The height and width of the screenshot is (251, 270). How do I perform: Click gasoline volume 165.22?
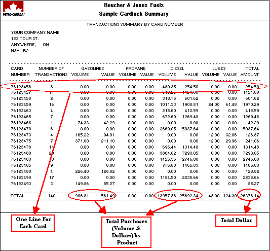(82, 135)
